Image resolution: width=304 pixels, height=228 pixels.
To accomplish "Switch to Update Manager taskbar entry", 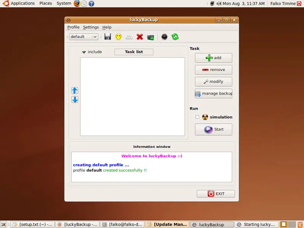I will [167, 225].
